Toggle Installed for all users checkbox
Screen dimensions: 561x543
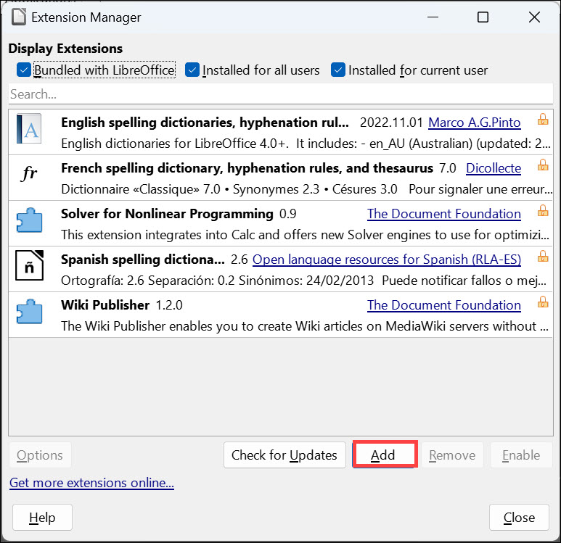tap(192, 70)
